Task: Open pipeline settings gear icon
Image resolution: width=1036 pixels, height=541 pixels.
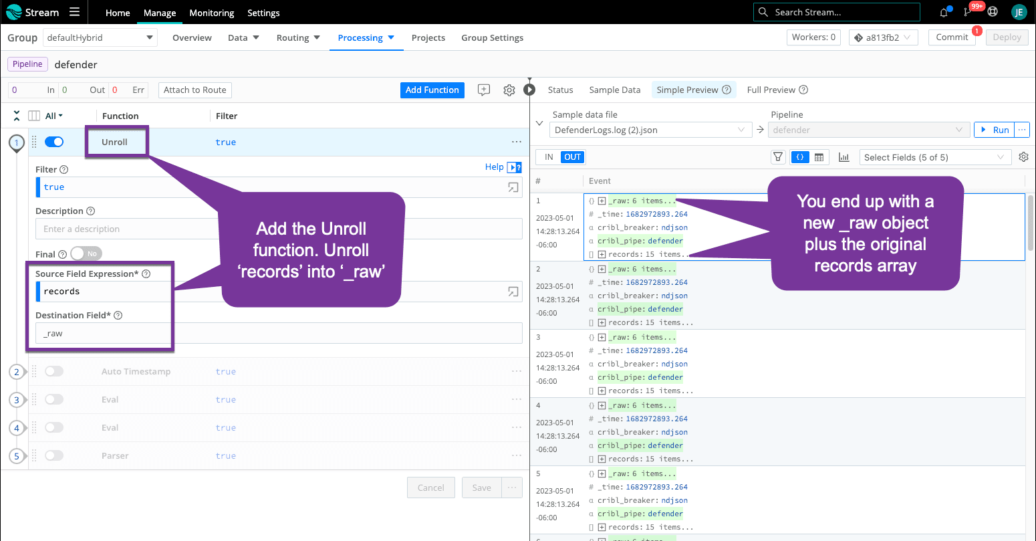Action: tap(509, 90)
